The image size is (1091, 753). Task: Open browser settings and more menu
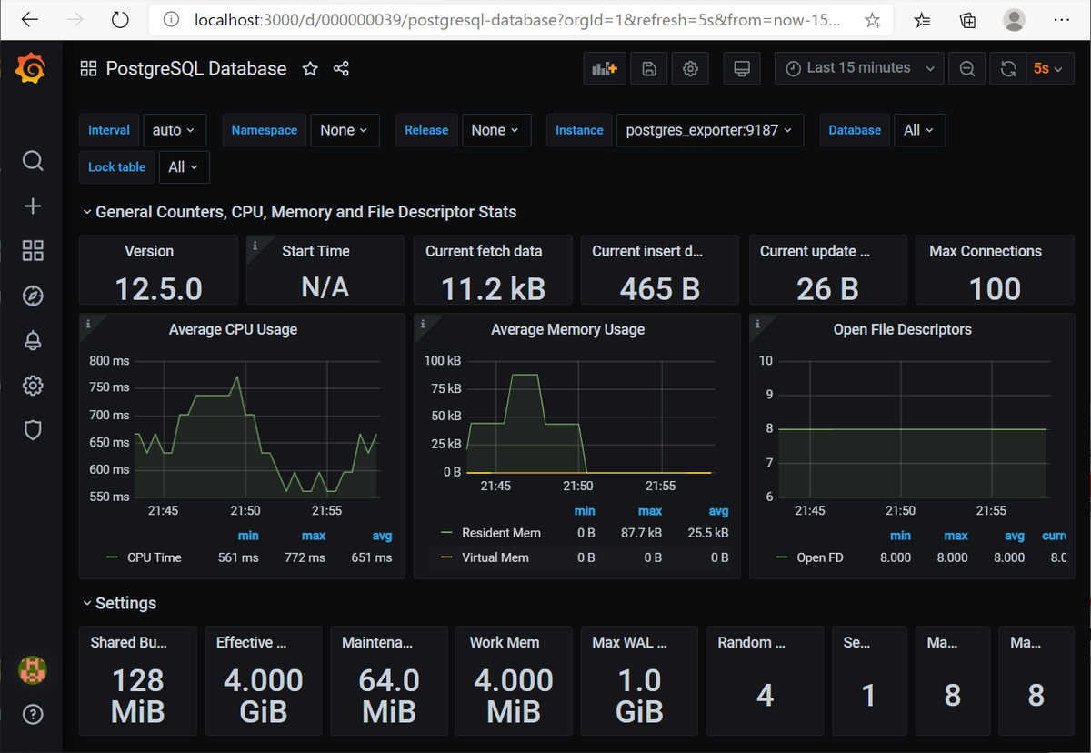(1062, 20)
